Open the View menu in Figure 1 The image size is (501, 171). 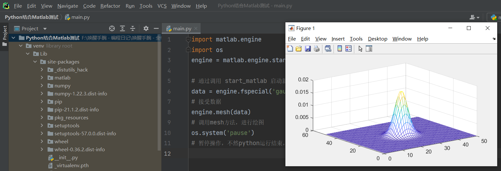click(x=321, y=39)
